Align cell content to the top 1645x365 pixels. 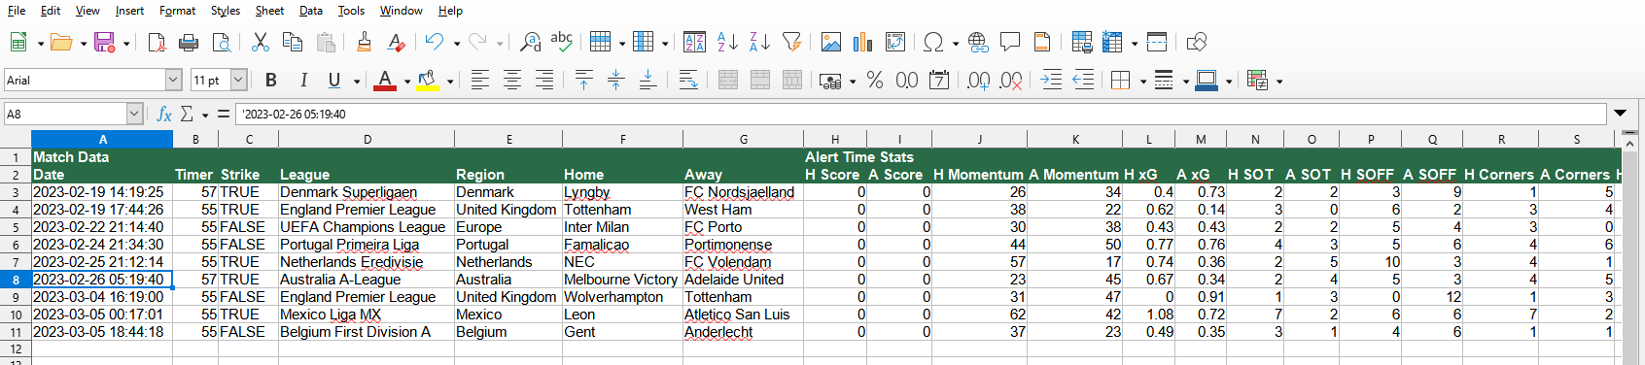583,80
